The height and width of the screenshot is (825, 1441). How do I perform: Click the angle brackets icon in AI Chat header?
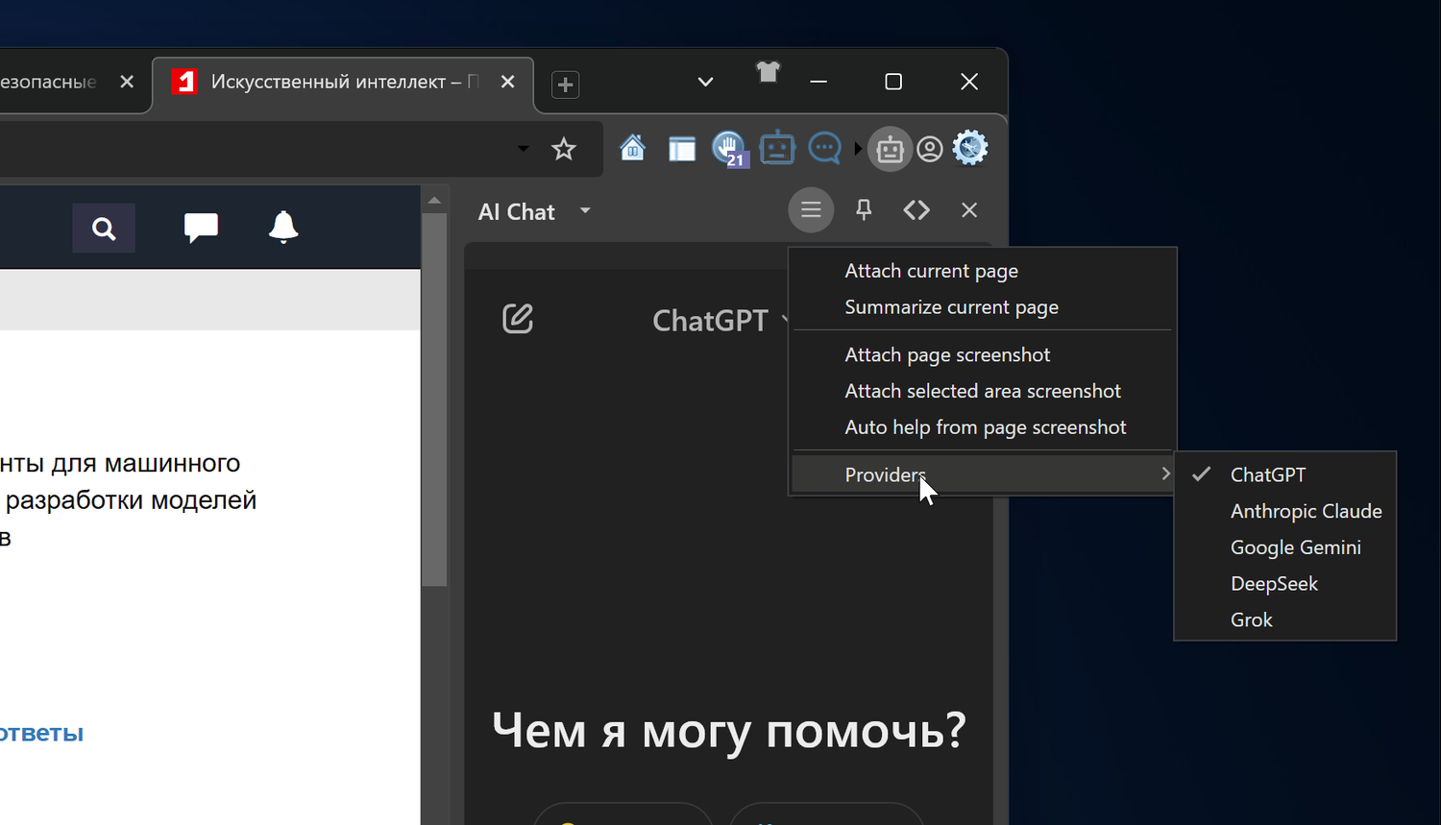pos(916,210)
